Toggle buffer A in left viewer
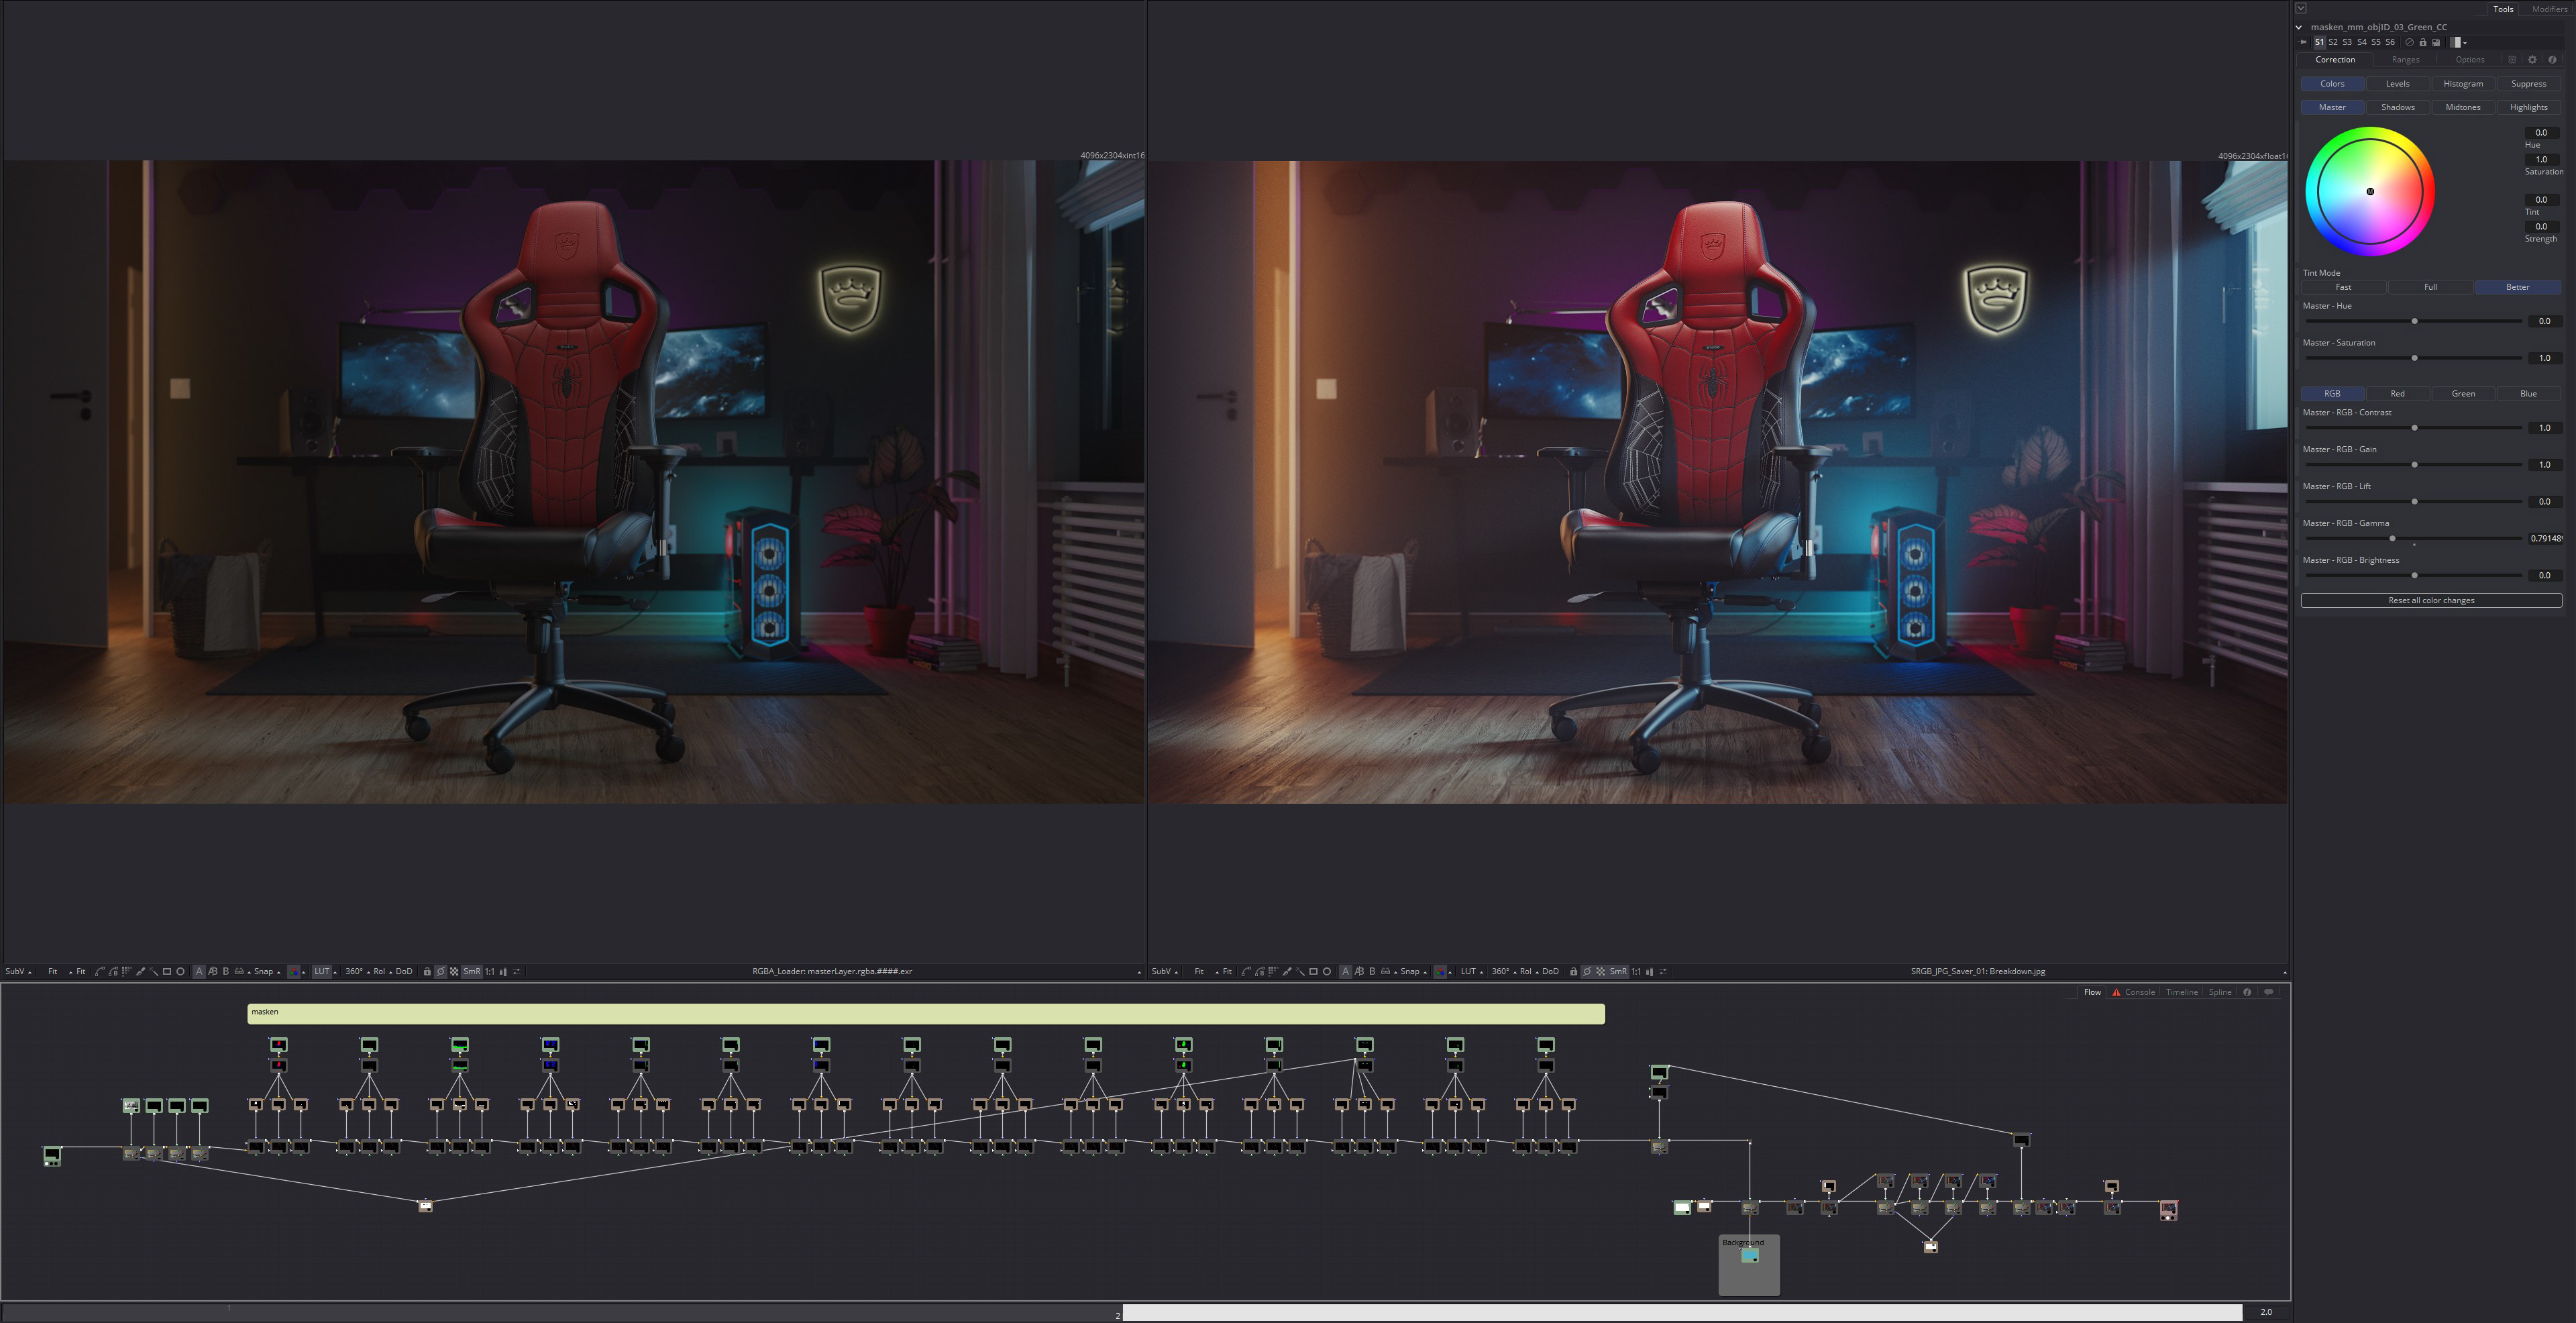This screenshot has width=2576, height=1323. pos(199,971)
